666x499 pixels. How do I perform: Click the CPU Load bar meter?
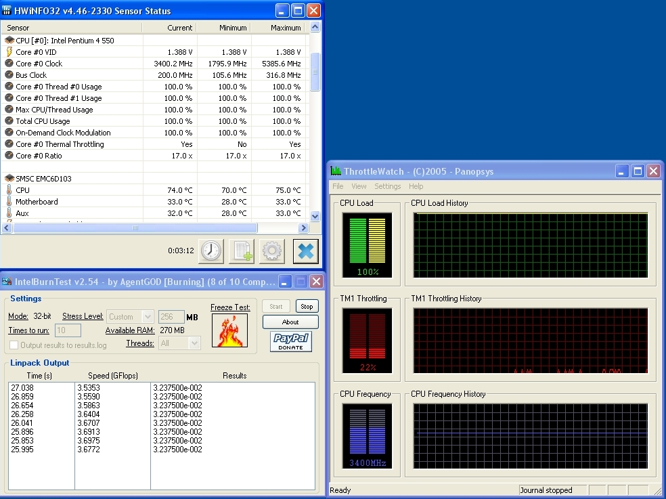pyautogui.click(x=367, y=245)
